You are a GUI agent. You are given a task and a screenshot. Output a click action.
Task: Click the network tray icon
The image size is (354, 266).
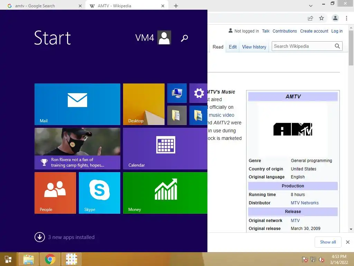tap(313, 259)
